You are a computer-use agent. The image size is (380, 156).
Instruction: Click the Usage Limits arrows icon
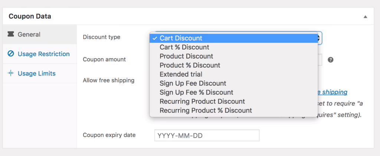pos(11,73)
